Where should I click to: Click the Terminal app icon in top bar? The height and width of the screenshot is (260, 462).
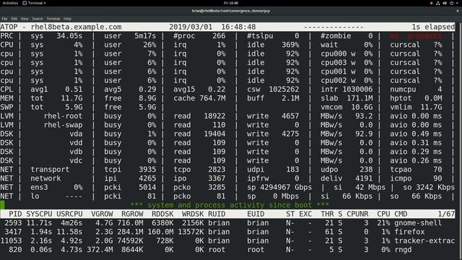[25, 3]
